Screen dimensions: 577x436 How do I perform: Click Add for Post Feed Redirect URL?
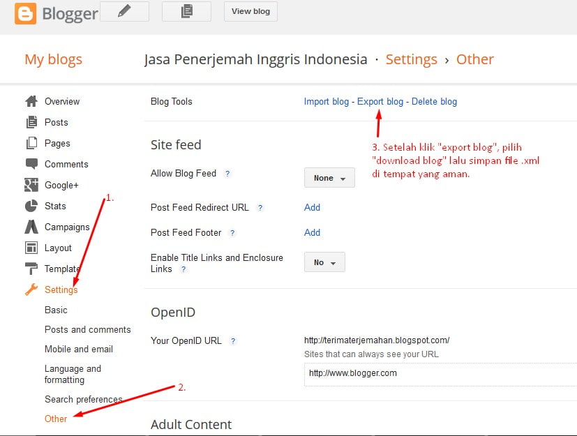312,207
